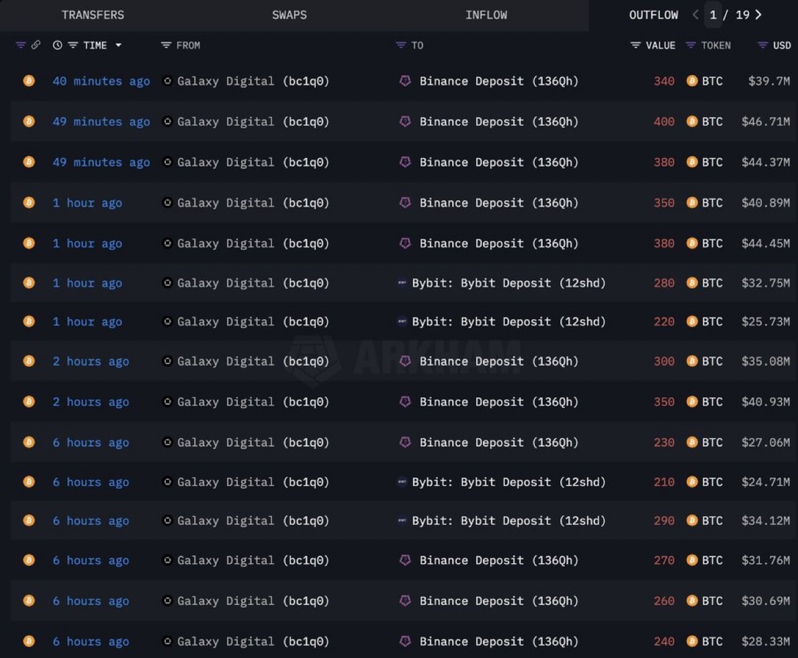798x658 pixels.
Task: Open Bybit Deposit recipient in the $34.12M row
Action: [509, 521]
